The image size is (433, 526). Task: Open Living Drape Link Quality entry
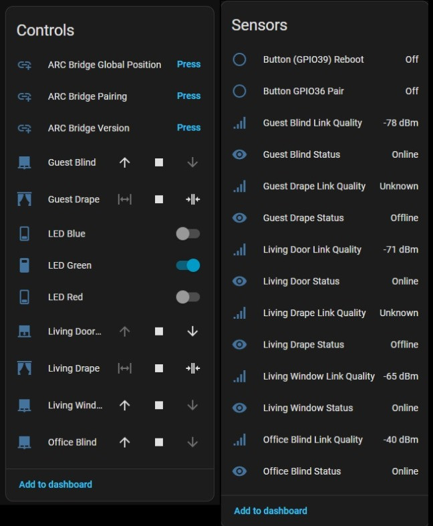pos(325,313)
